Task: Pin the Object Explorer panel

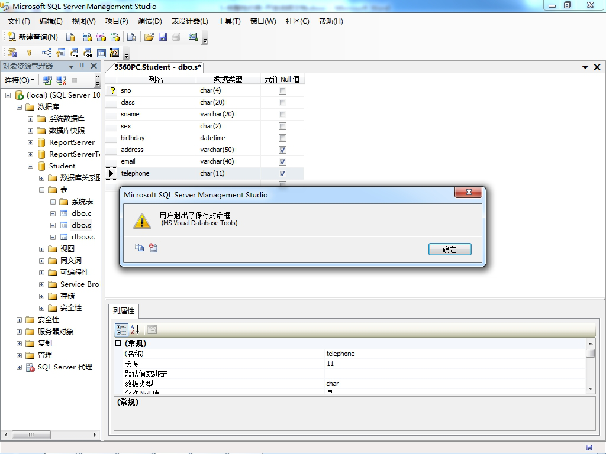Action: click(82, 66)
